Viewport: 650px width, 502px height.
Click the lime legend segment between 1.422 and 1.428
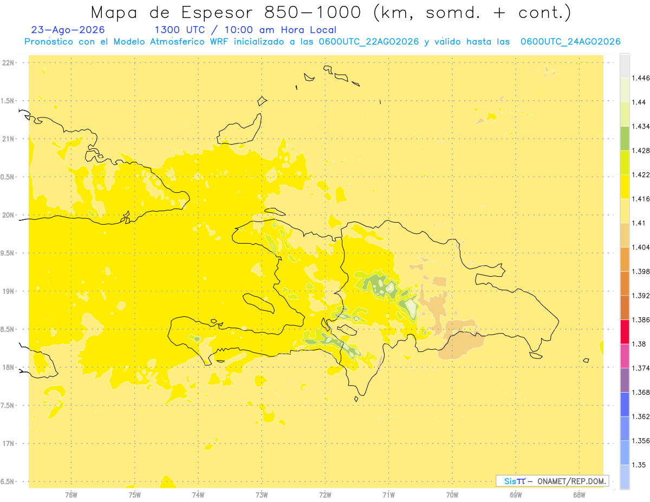point(625,162)
